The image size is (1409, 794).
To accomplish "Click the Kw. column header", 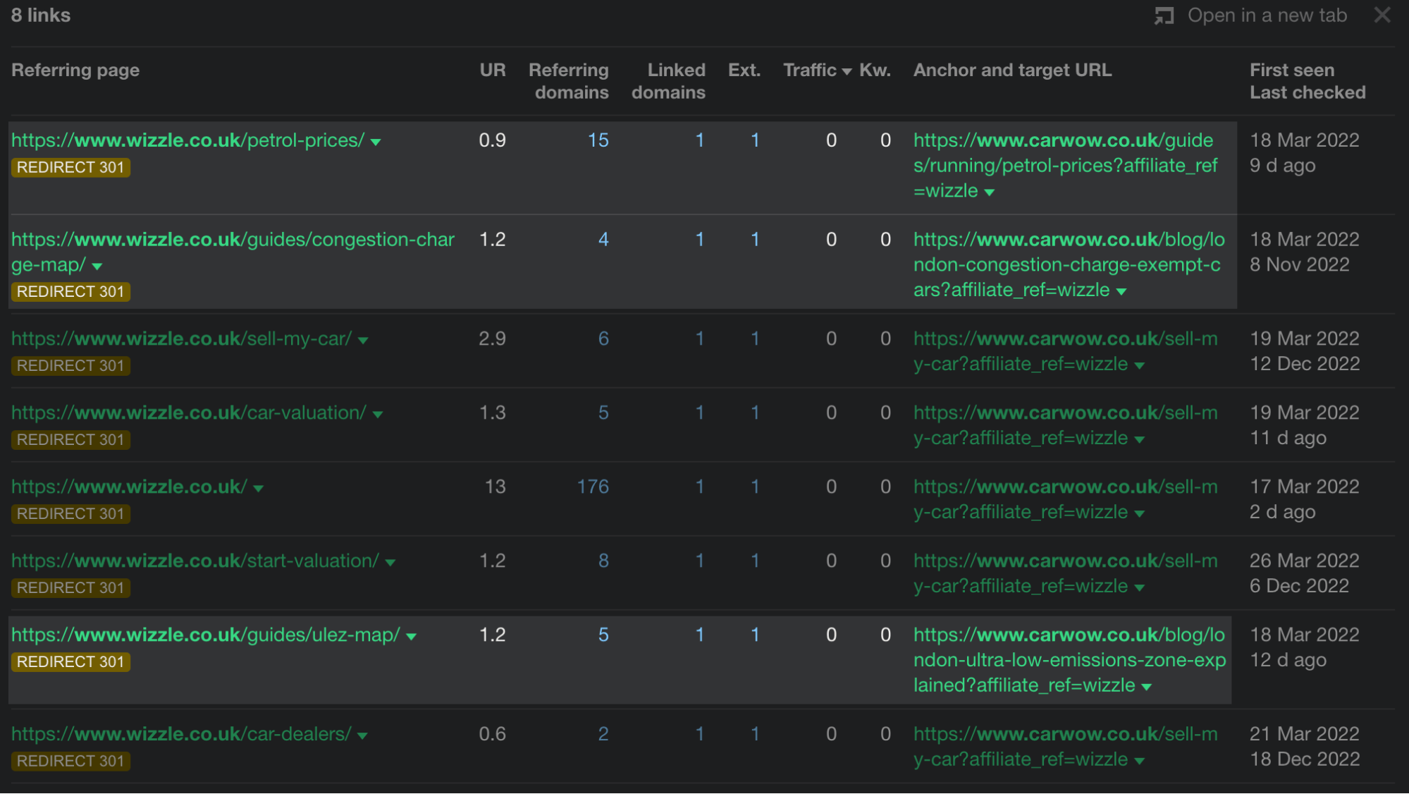I will tap(876, 68).
